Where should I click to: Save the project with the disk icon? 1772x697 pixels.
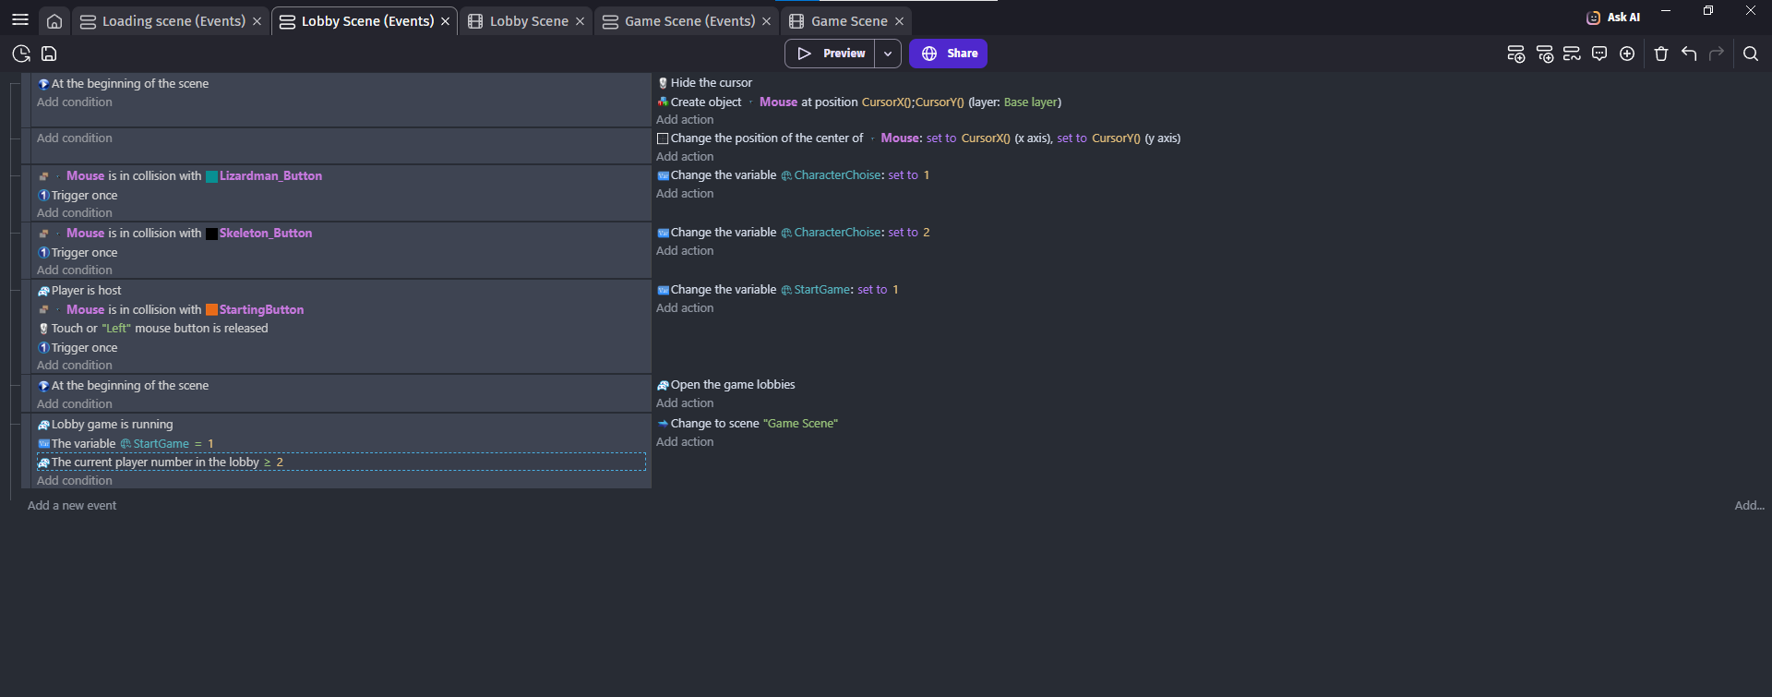pos(50,54)
